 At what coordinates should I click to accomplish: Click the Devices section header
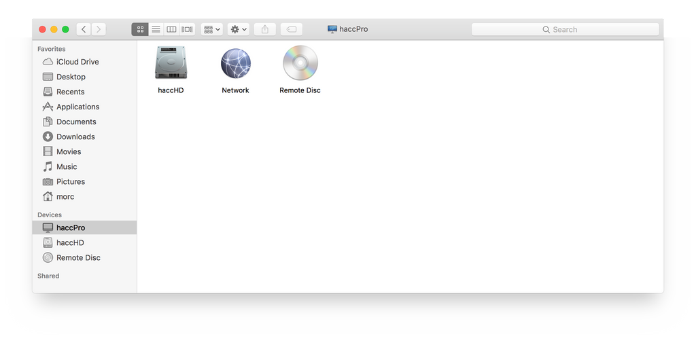50,215
